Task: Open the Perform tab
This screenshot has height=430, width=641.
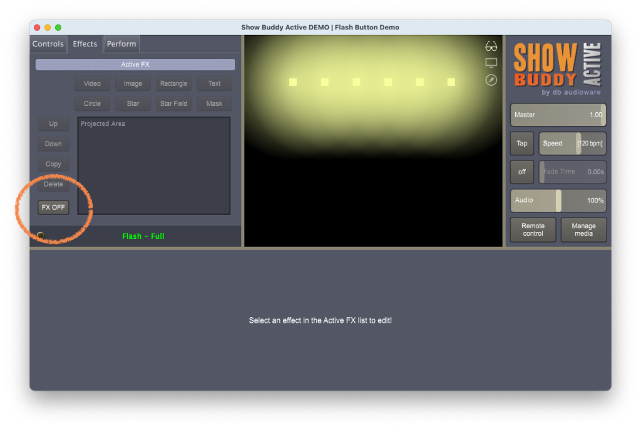Action: point(121,44)
